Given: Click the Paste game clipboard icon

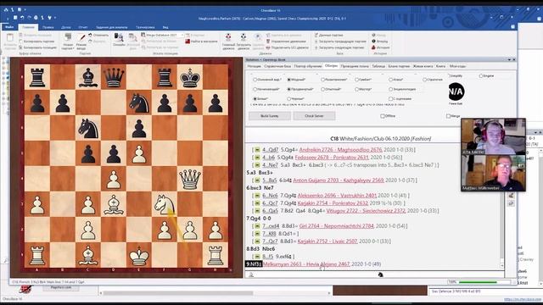Looking at the screenshot, I should 10,38.
